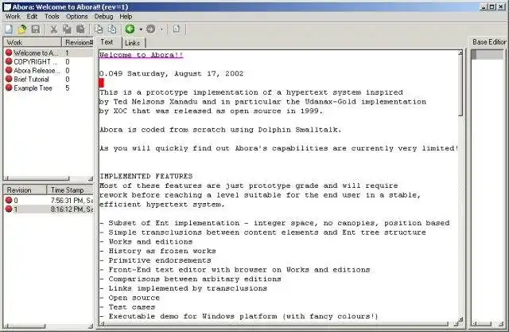This screenshot has height=332, width=509.
Task: Select revision 1 at '8:16:12 PM'
Action: (x=49, y=209)
